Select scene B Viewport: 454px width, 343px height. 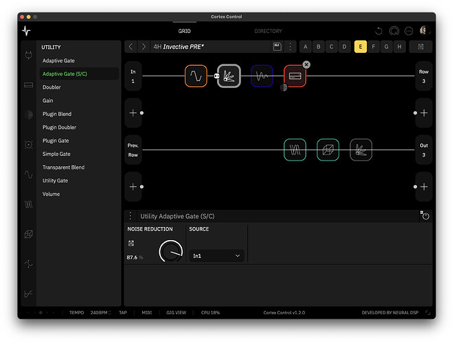point(318,47)
